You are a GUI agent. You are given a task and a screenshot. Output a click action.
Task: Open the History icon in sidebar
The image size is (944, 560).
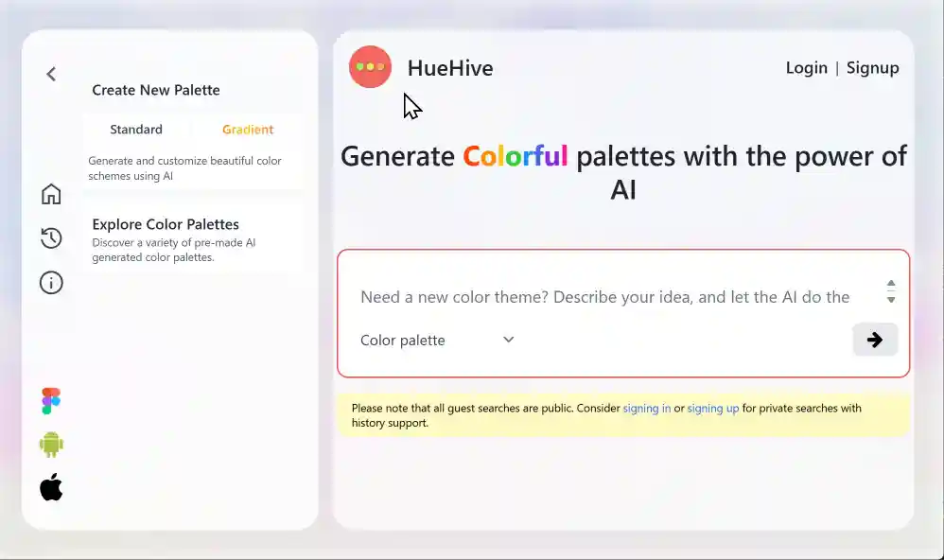click(x=51, y=237)
